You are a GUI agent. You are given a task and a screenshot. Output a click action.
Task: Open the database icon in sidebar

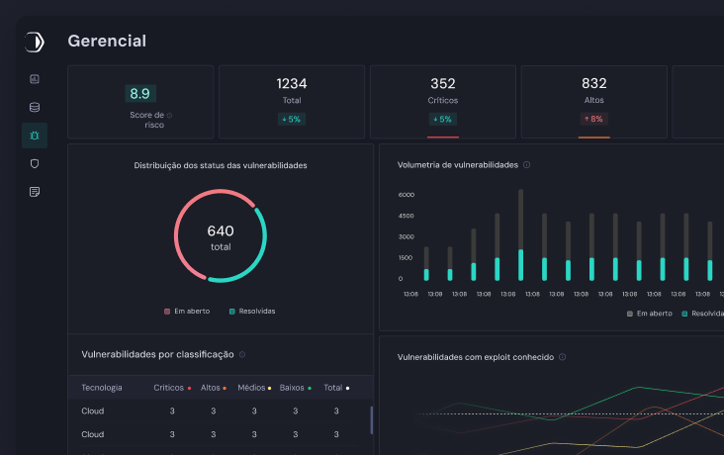pos(35,107)
